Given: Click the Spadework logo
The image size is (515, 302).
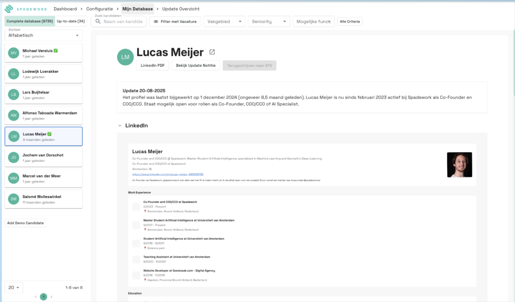Looking at the screenshot, I should 26,9.
